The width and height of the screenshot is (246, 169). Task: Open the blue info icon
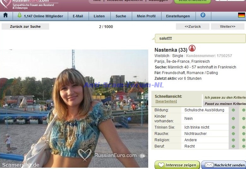click(203, 15)
